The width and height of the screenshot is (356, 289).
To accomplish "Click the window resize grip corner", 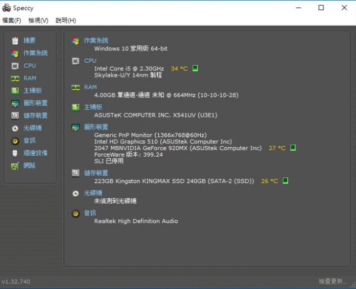I will click(x=354, y=286).
